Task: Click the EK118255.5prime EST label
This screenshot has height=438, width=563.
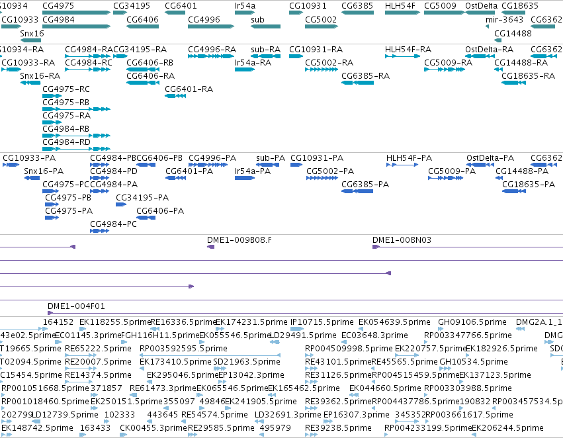Action: (x=115, y=322)
